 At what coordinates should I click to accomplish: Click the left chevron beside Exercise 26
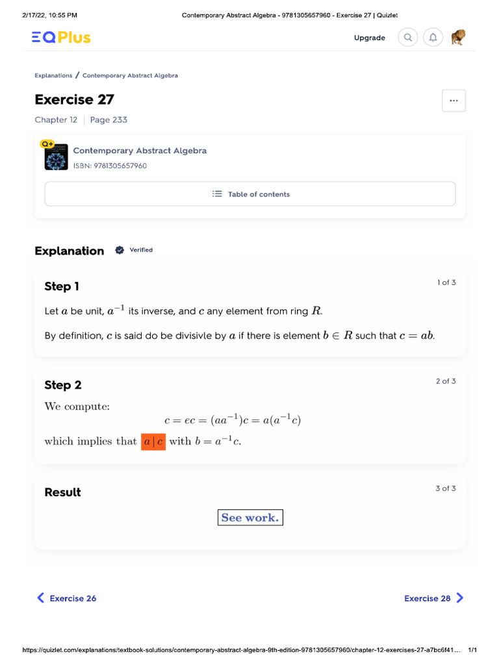41,597
